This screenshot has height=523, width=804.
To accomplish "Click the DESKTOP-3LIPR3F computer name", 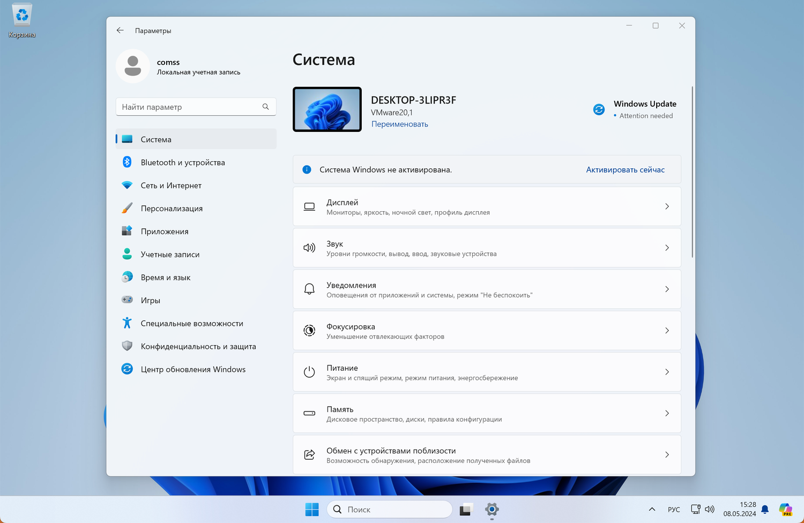I will (x=413, y=100).
